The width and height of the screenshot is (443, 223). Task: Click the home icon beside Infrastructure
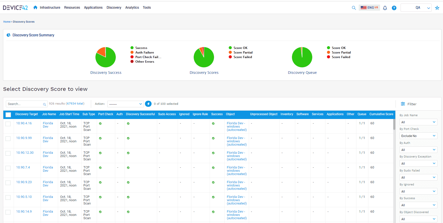pos(35,8)
